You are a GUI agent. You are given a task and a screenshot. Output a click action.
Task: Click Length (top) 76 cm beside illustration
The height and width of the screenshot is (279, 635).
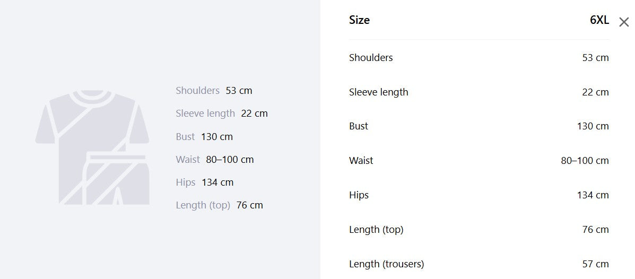coord(219,205)
